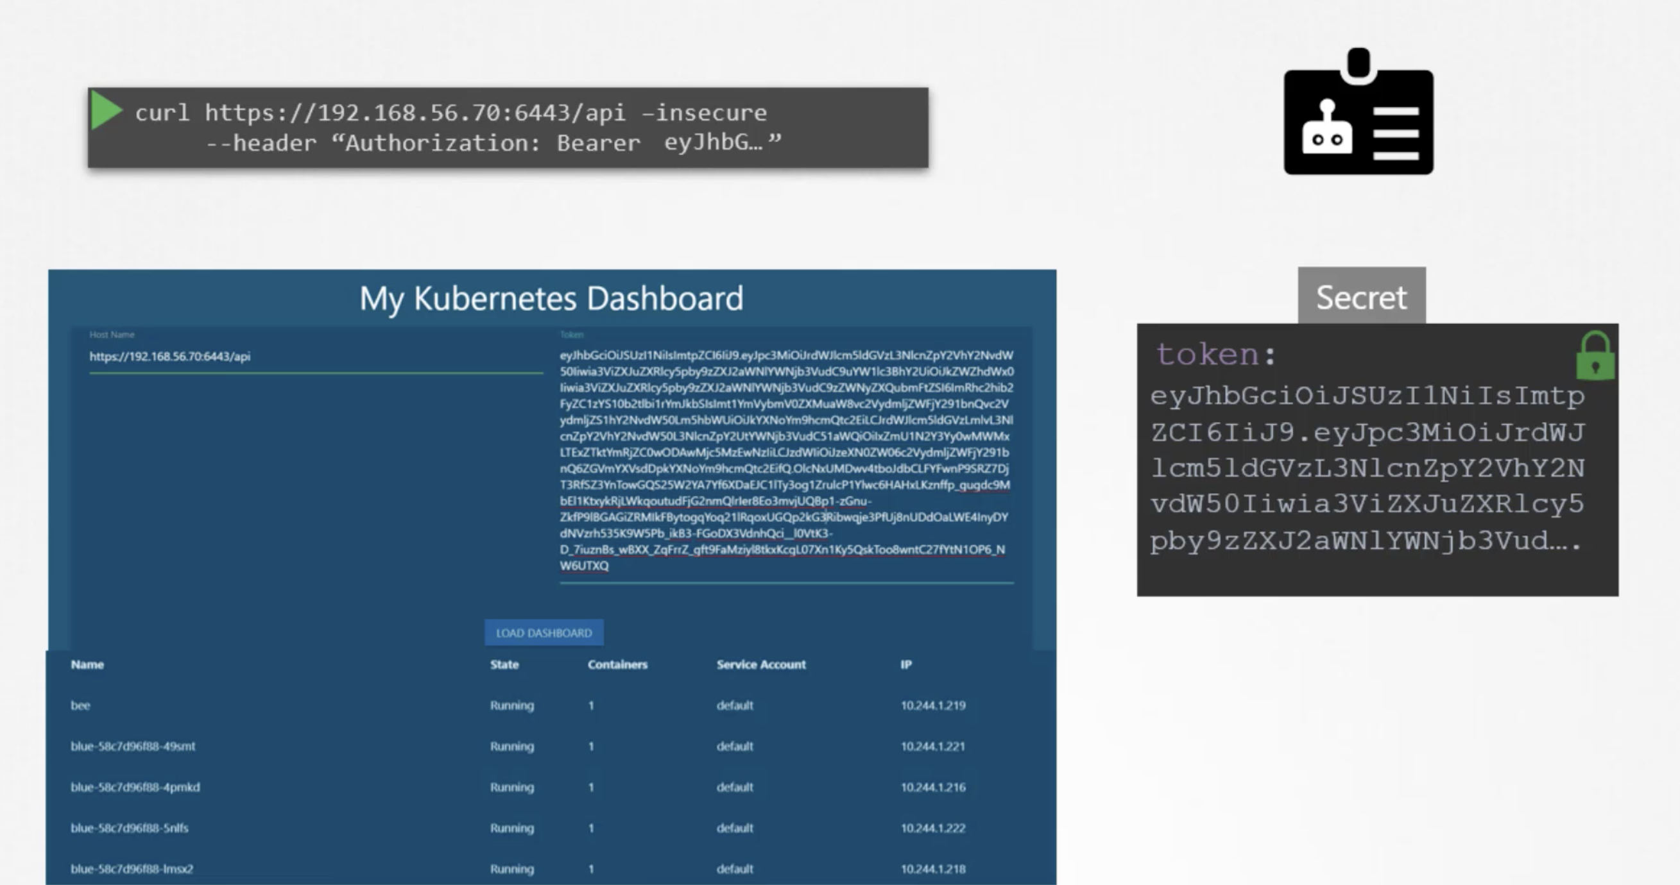Screen dimensions: 1680x885
Task: Click the Host Name input field
Action: tap(316, 357)
